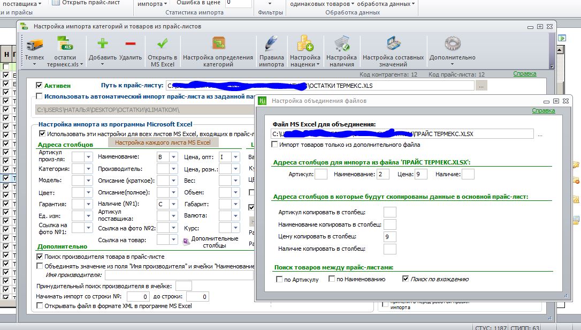Check the по Артикулу search option

(x=279, y=279)
